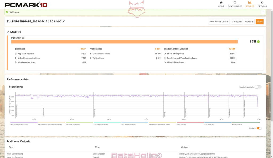Expand Writing Score details
The height and width of the screenshot is (158, 273).
[90, 58]
